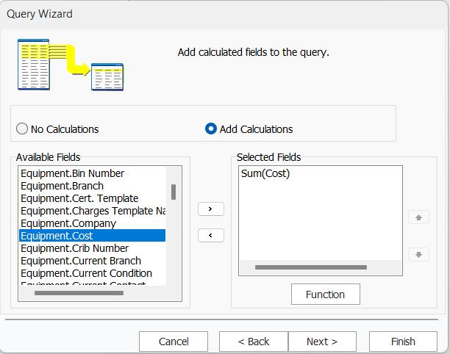
Task: Click the move up arrow button
Action: point(418,217)
